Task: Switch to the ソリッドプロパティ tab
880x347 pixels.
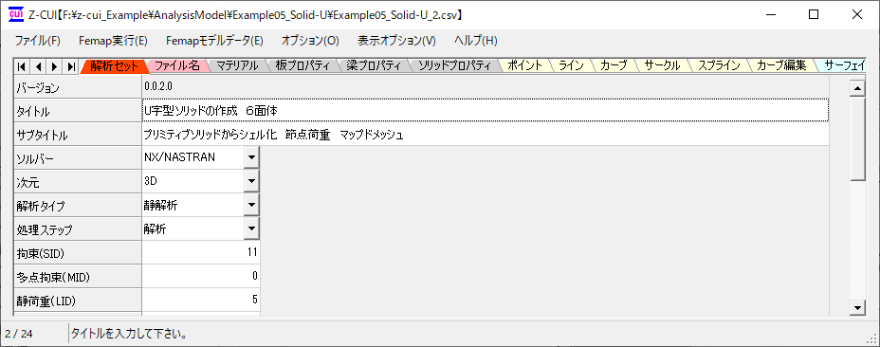Action: 455,65
